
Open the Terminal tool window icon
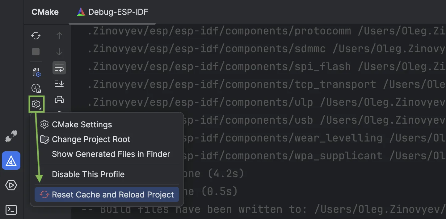11,210
